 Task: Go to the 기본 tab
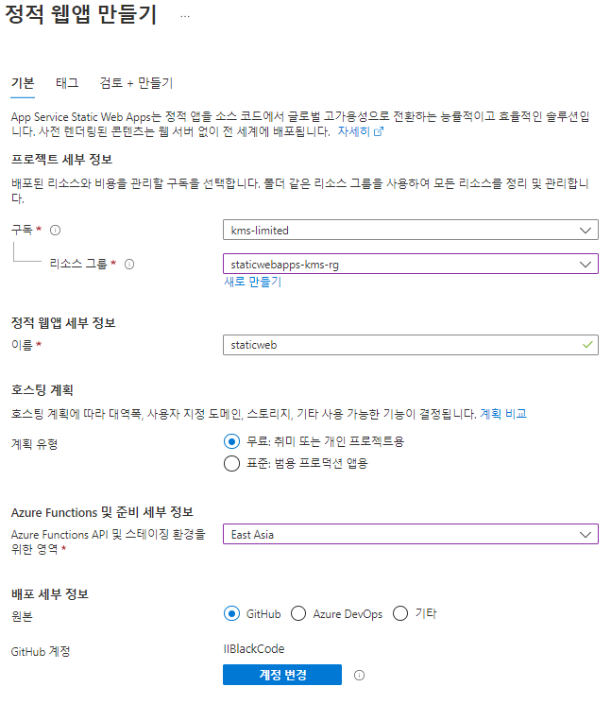click(23, 83)
